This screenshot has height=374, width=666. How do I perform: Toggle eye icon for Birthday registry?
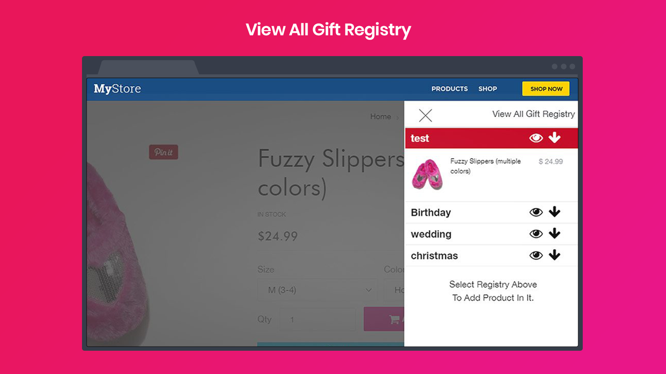536,212
